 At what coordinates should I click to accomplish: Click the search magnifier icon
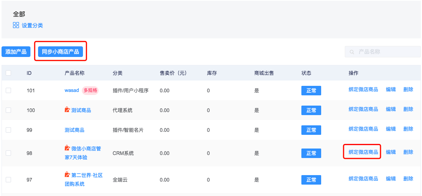click(x=352, y=52)
